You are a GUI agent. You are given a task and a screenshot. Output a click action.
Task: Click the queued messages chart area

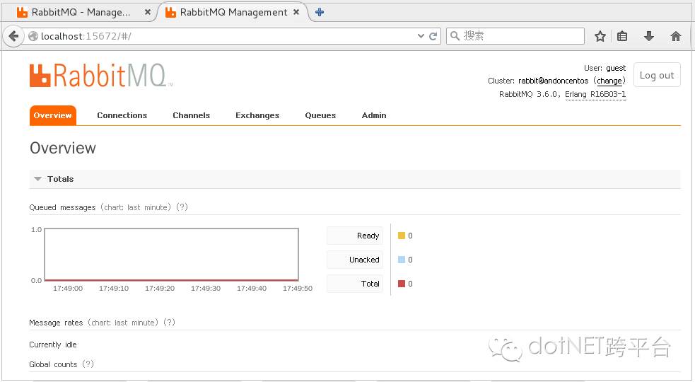point(172,255)
